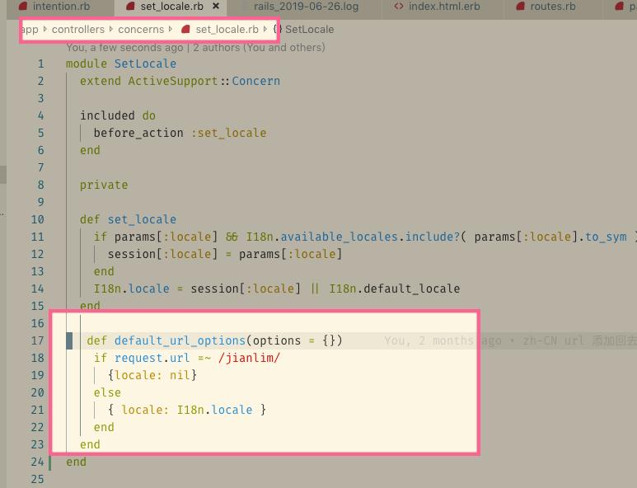Click the braces symbol icon before SetLocale

pyautogui.click(x=277, y=29)
